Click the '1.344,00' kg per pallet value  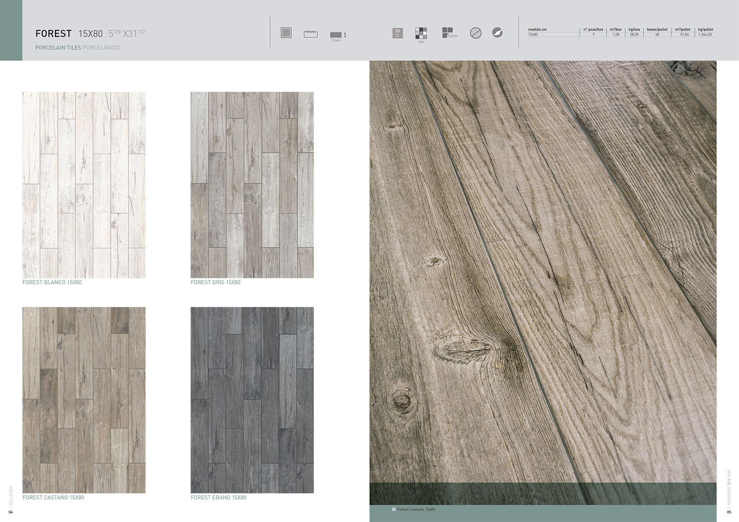[x=705, y=34]
